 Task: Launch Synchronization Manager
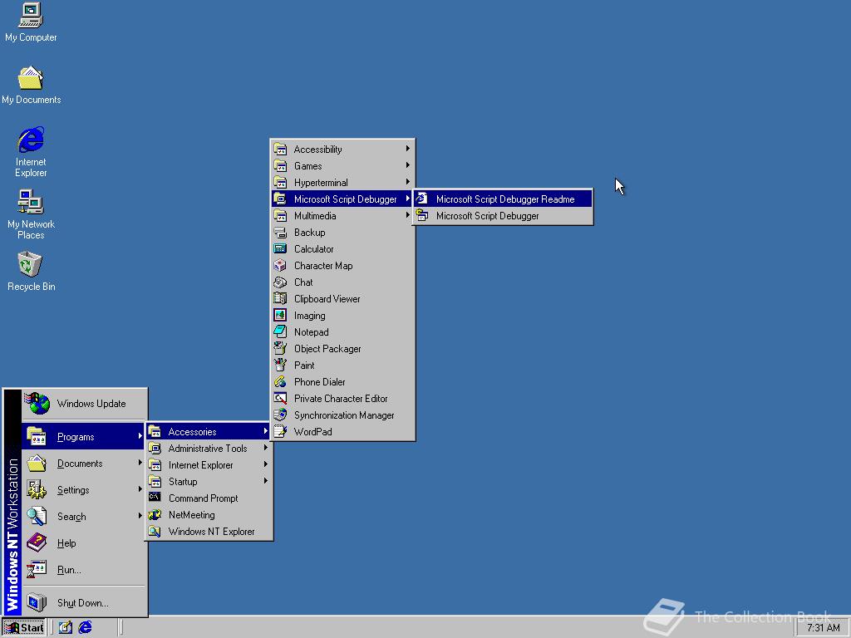pos(342,415)
